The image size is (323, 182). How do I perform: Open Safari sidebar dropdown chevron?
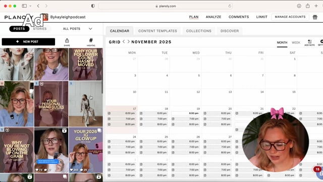point(30,6)
